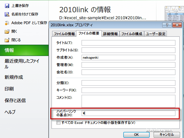Screen dimensions: 184x138
Task: Select the ファイルの概要 tab
Action: pos(89,33)
